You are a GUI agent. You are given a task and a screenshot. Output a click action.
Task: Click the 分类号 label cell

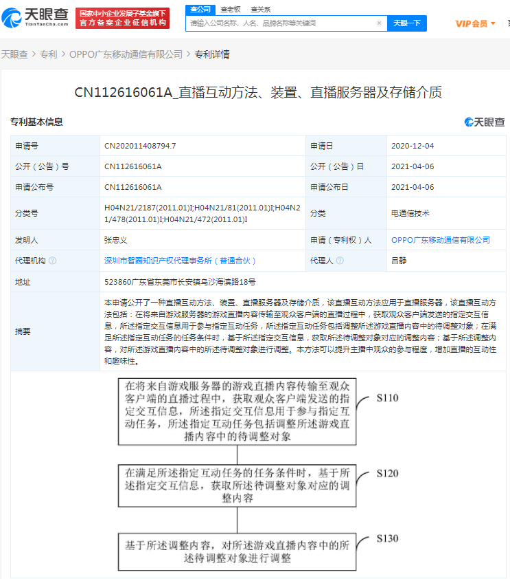pos(56,213)
